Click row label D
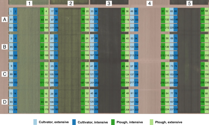Viewport: 209px width, 125px height. tap(5, 102)
